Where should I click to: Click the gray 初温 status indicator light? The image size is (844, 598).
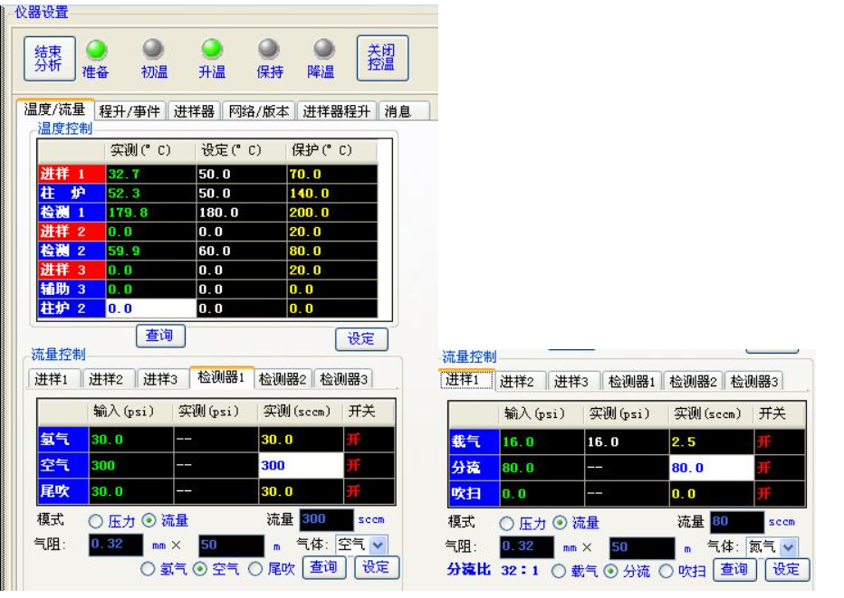click(153, 49)
